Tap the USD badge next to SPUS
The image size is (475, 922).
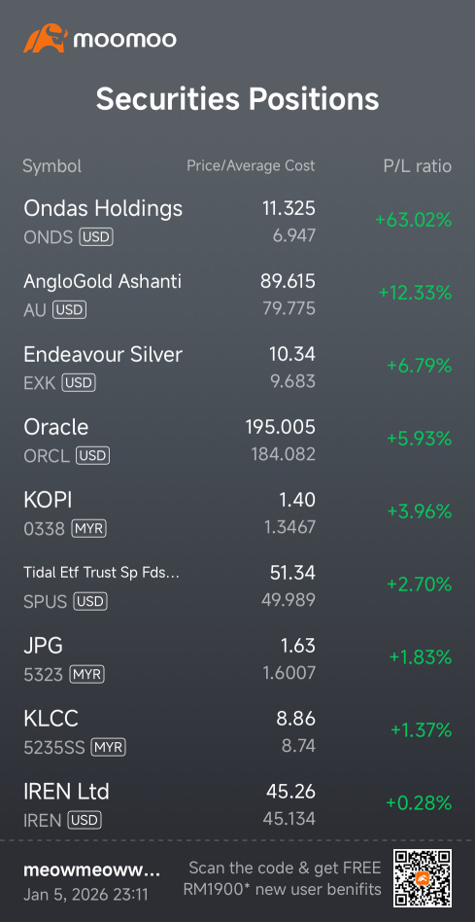tap(91, 601)
